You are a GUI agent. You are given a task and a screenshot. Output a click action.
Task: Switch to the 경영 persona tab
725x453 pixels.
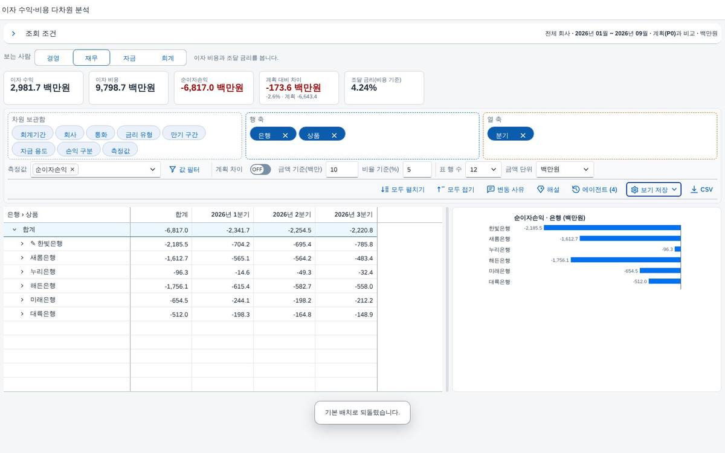pyautogui.click(x=54, y=58)
